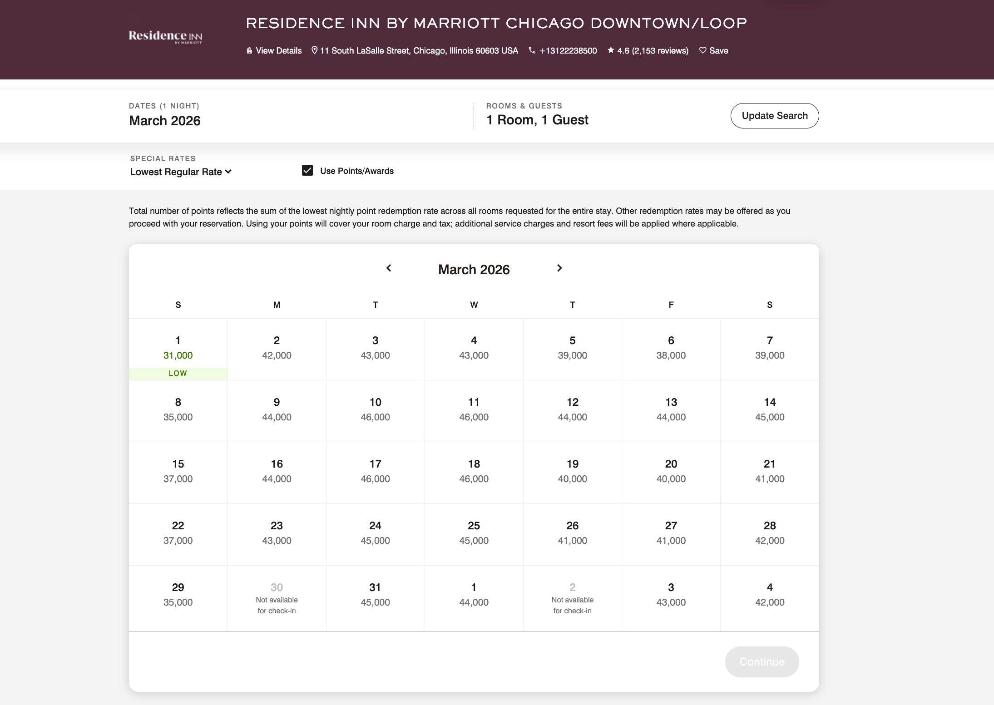Expand the March 2026 dates field
This screenshot has width=994, height=705.
click(165, 121)
